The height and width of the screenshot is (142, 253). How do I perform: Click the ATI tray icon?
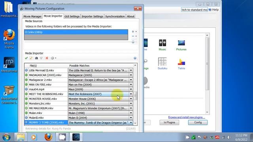coord(217,137)
